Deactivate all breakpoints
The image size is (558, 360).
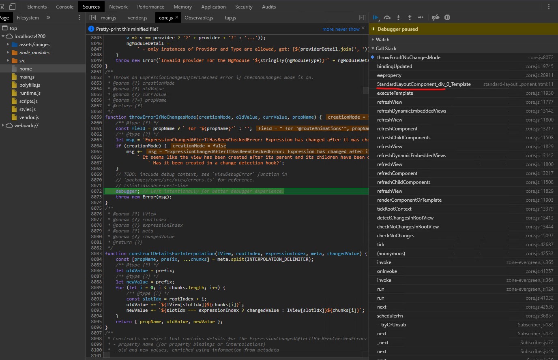[435, 17]
